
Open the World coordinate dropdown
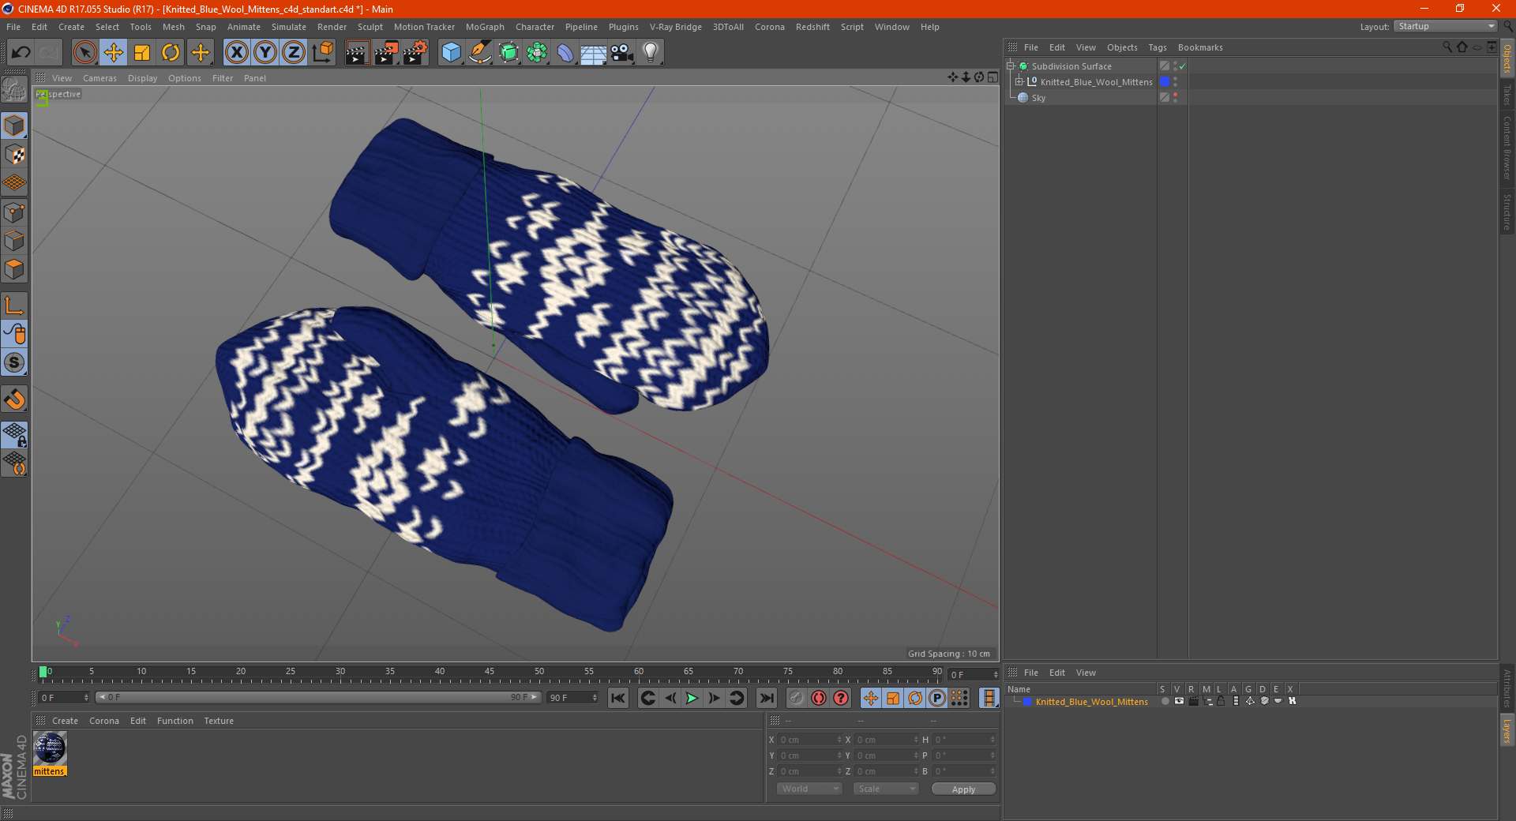[x=809, y=789]
